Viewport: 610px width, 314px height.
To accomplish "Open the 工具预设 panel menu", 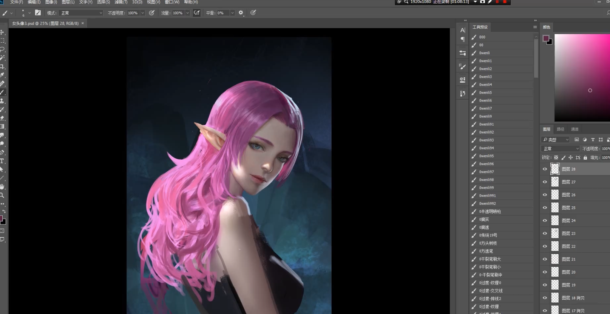I will (x=535, y=27).
